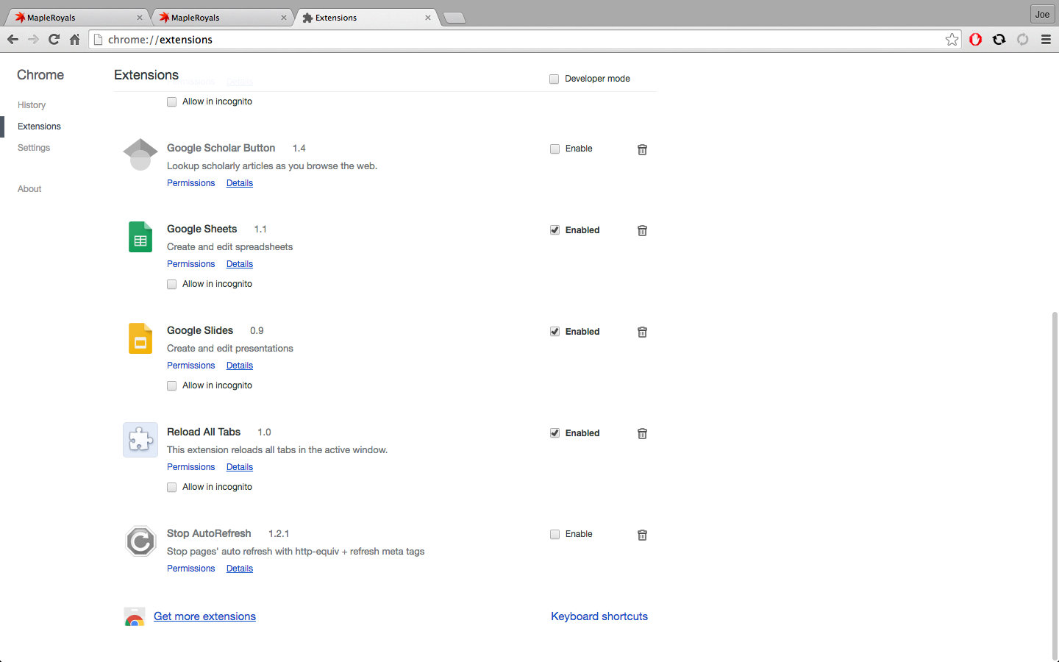The height and width of the screenshot is (662, 1059).
Task: Delete the Google Scholar Button extension
Action: pos(642,149)
